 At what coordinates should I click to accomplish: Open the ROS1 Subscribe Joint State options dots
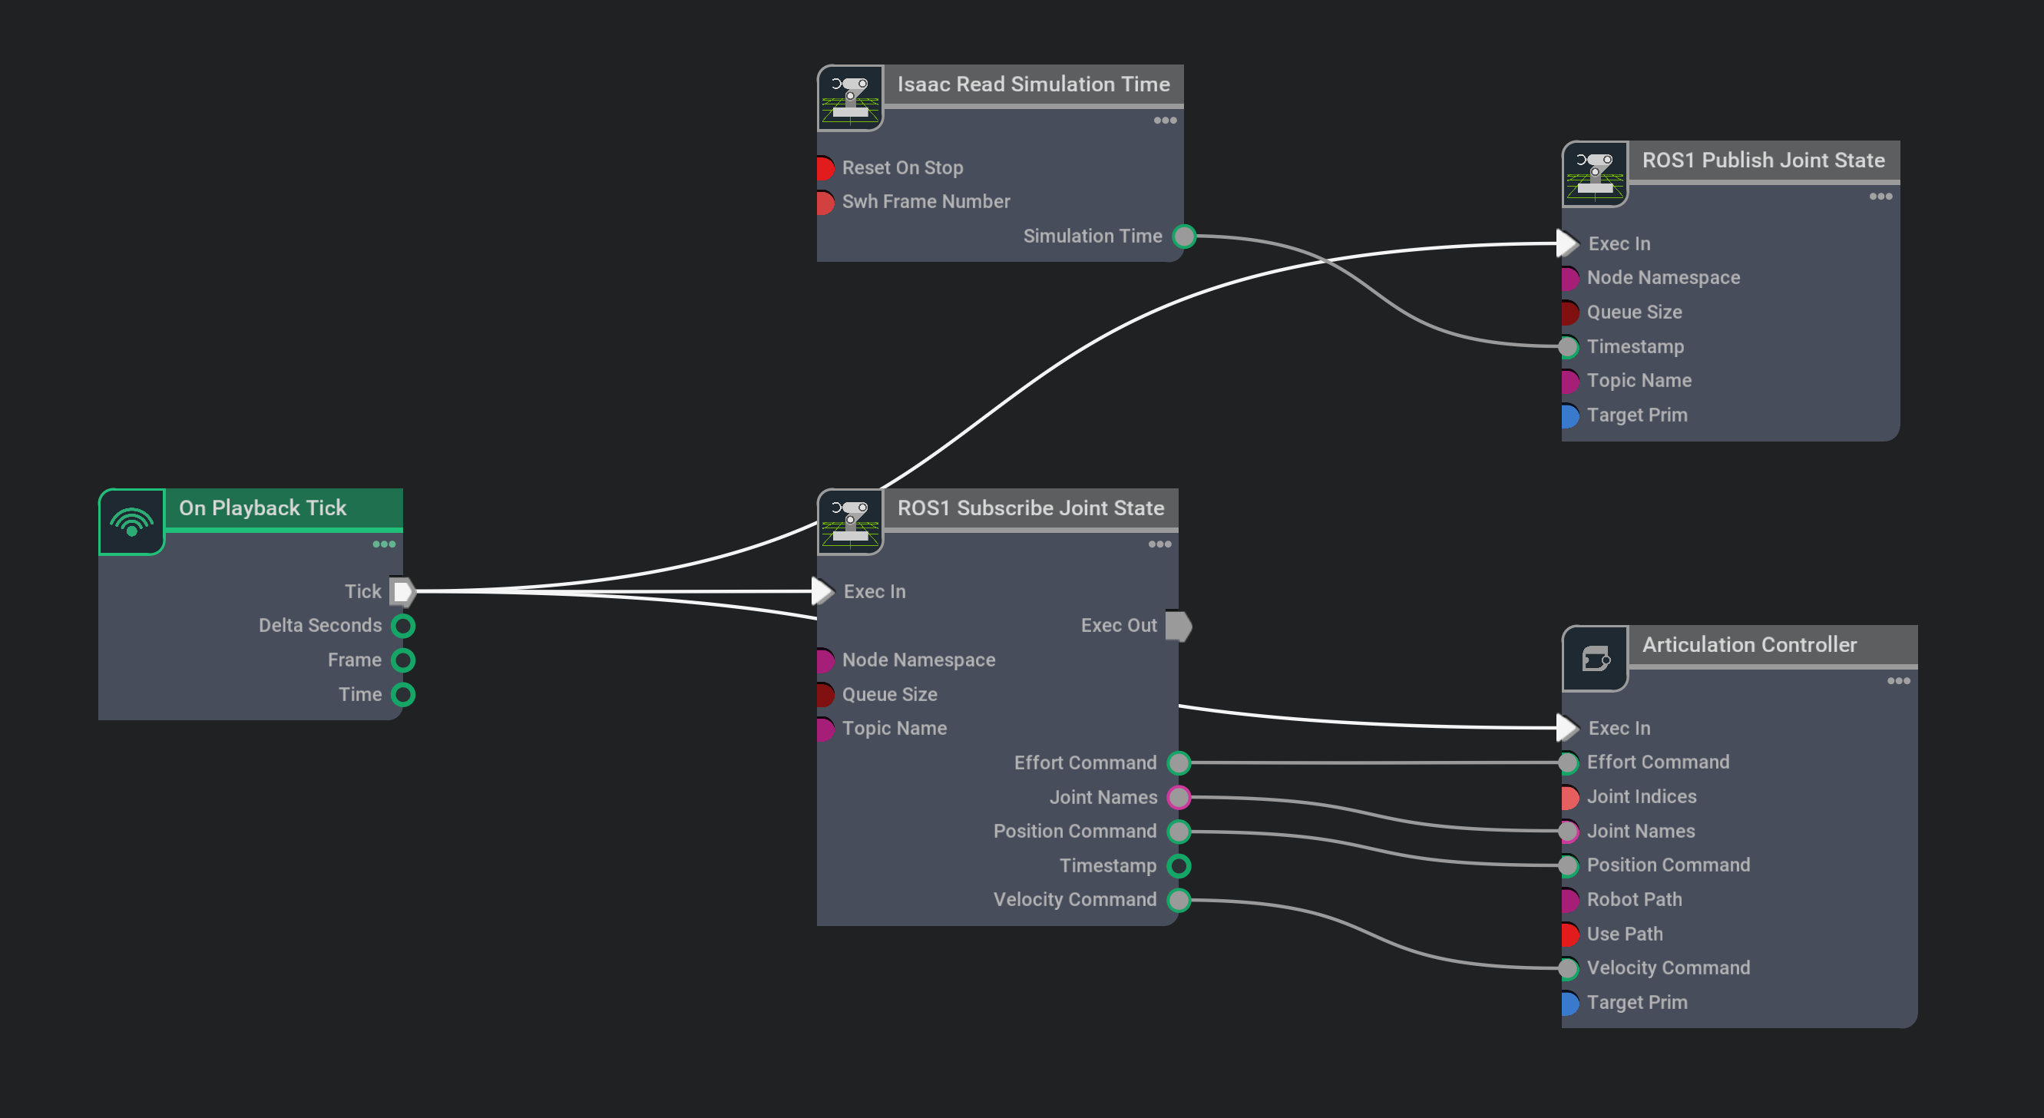coord(1160,544)
